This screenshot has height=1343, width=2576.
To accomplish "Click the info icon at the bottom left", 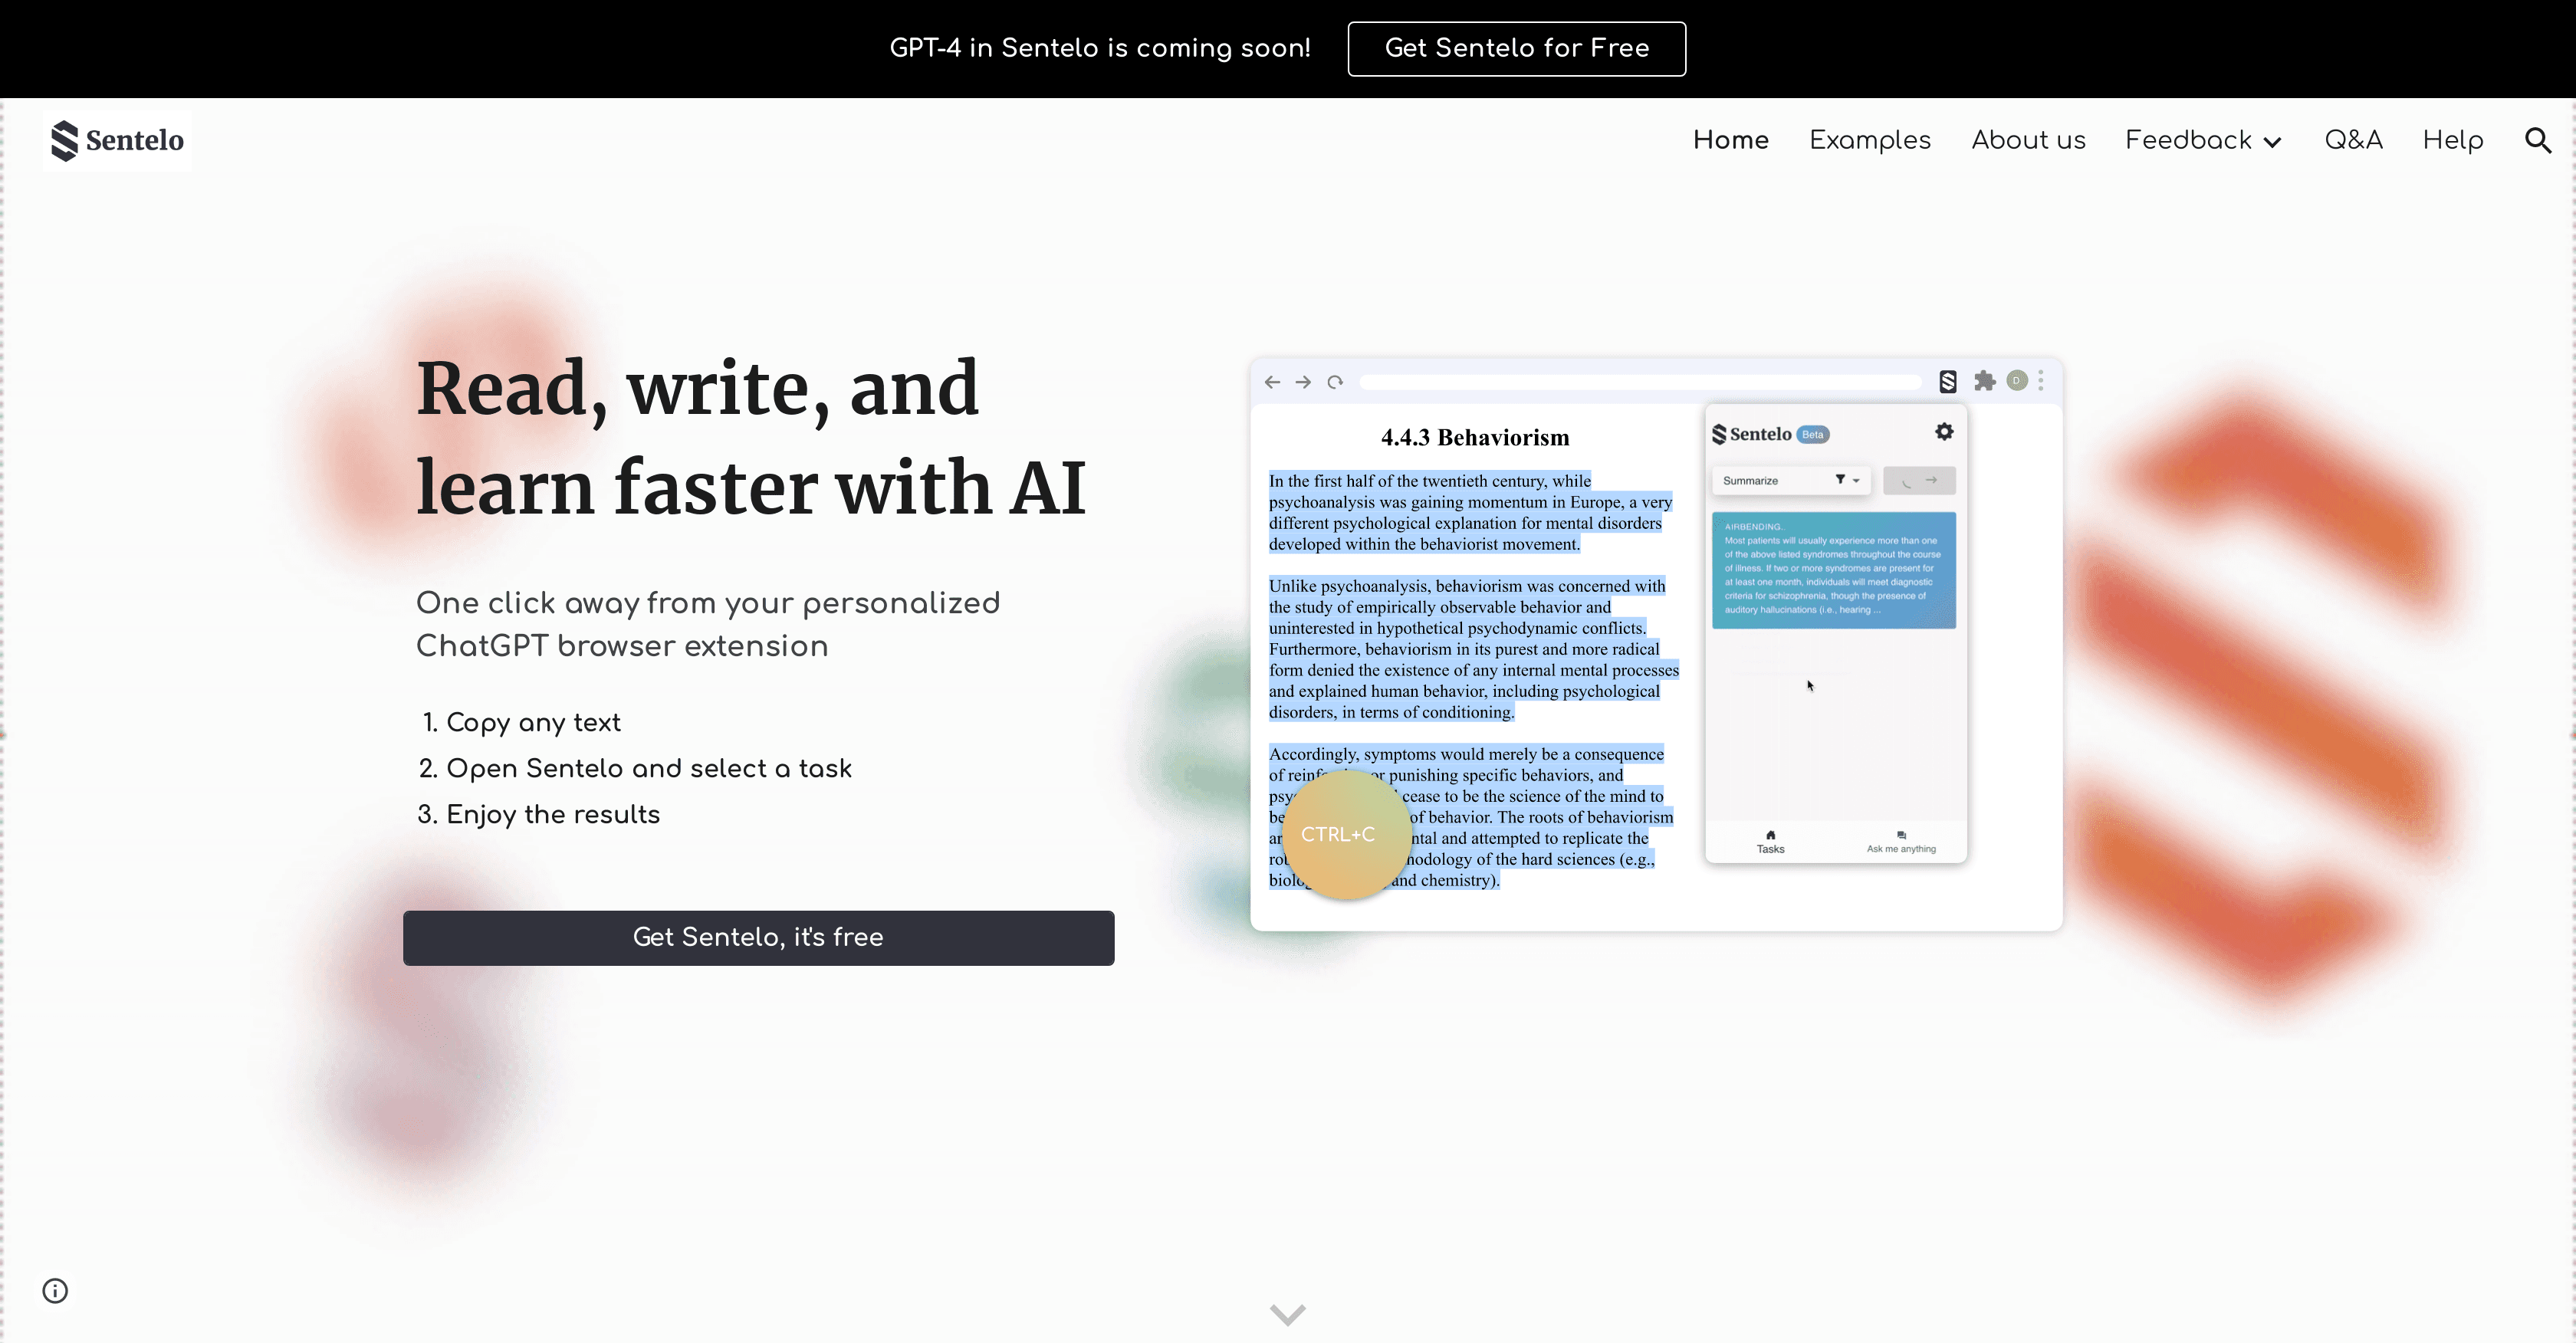I will click(x=55, y=1290).
